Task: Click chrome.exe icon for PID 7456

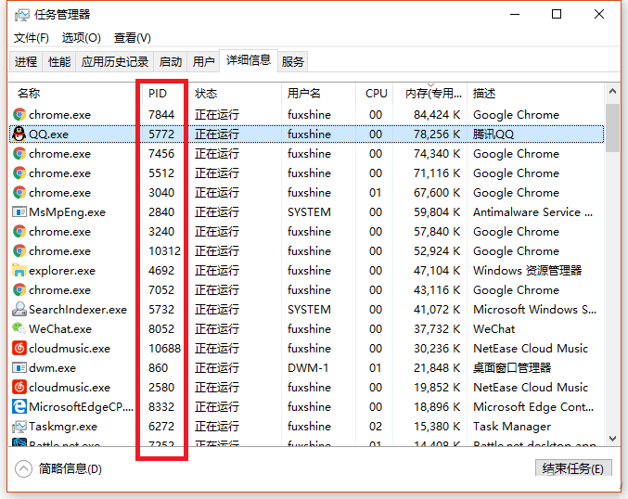Action: click(x=19, y=153)
